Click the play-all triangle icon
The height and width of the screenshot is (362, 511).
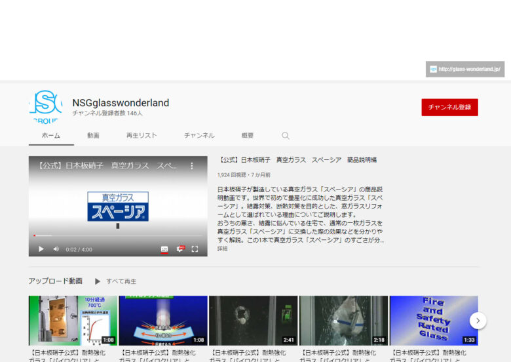(x=98, y=281)
